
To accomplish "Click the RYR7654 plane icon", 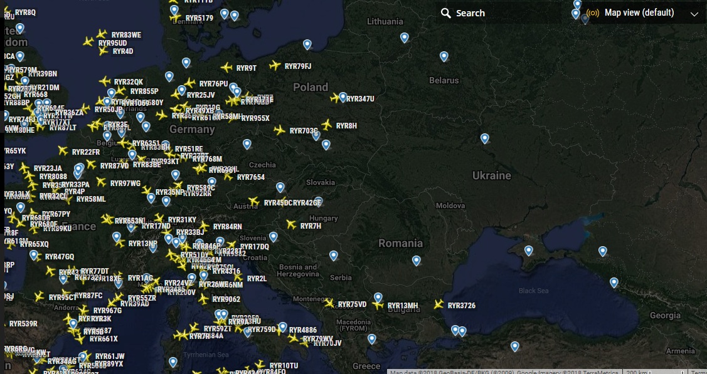I will [x=228, y=177].
